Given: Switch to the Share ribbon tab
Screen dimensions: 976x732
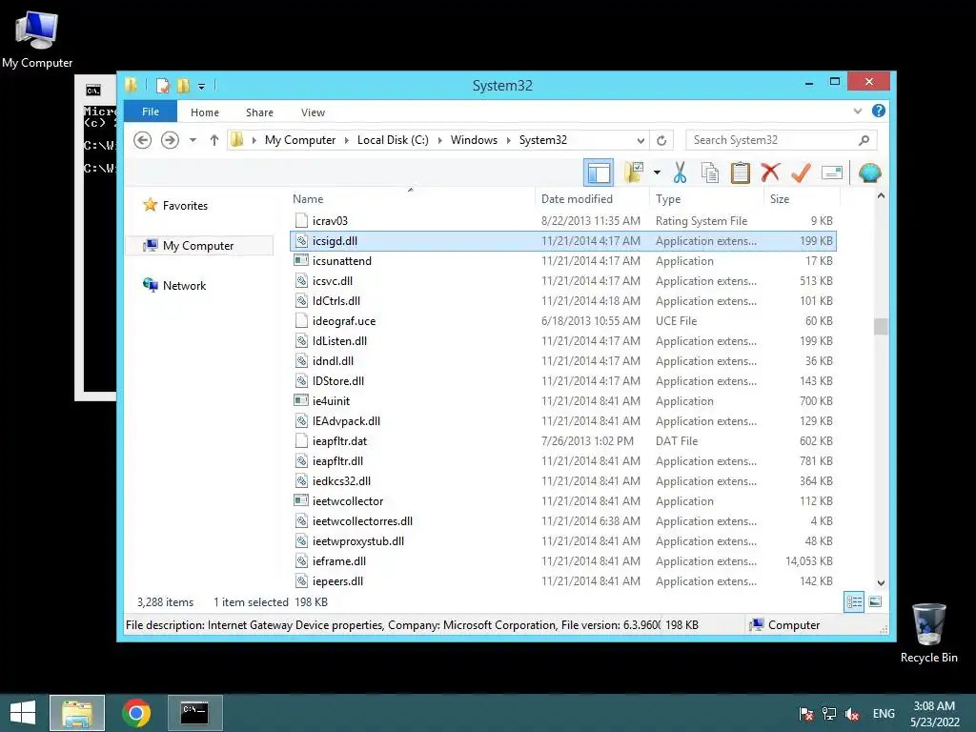Looking at the screenshot, I should click(x=259, y=112).
